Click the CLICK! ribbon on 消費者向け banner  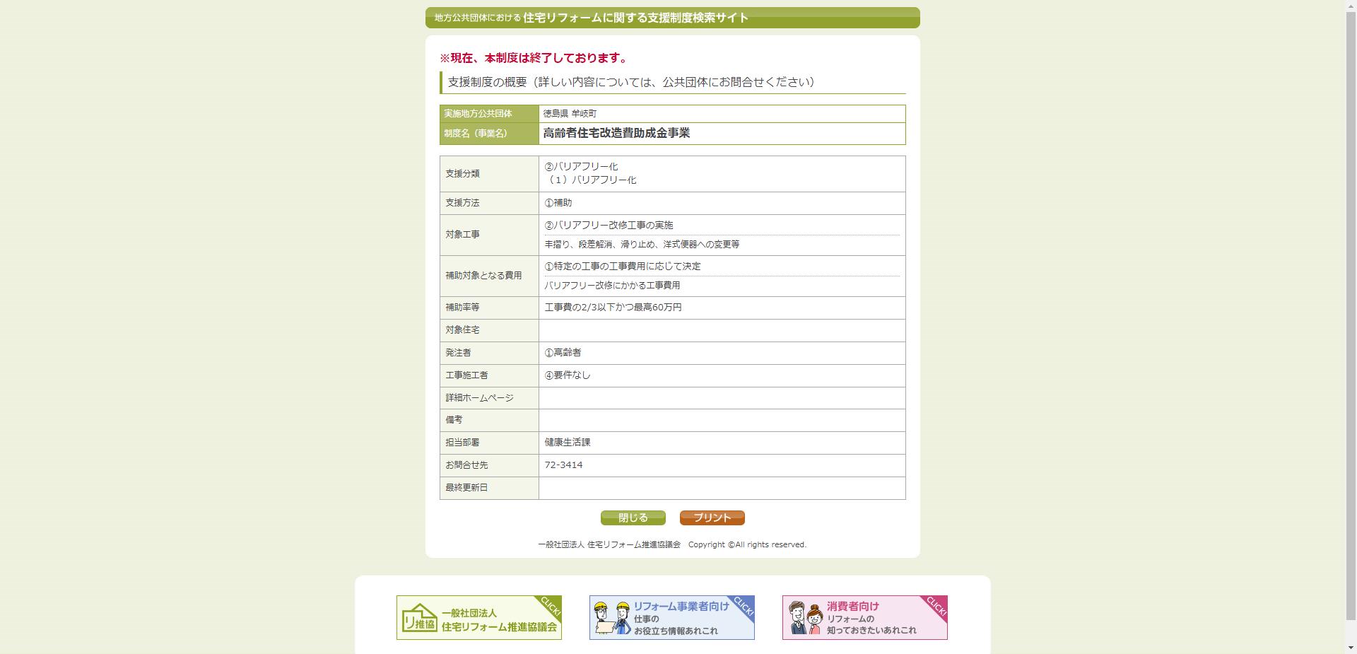(x=936, y=606)
